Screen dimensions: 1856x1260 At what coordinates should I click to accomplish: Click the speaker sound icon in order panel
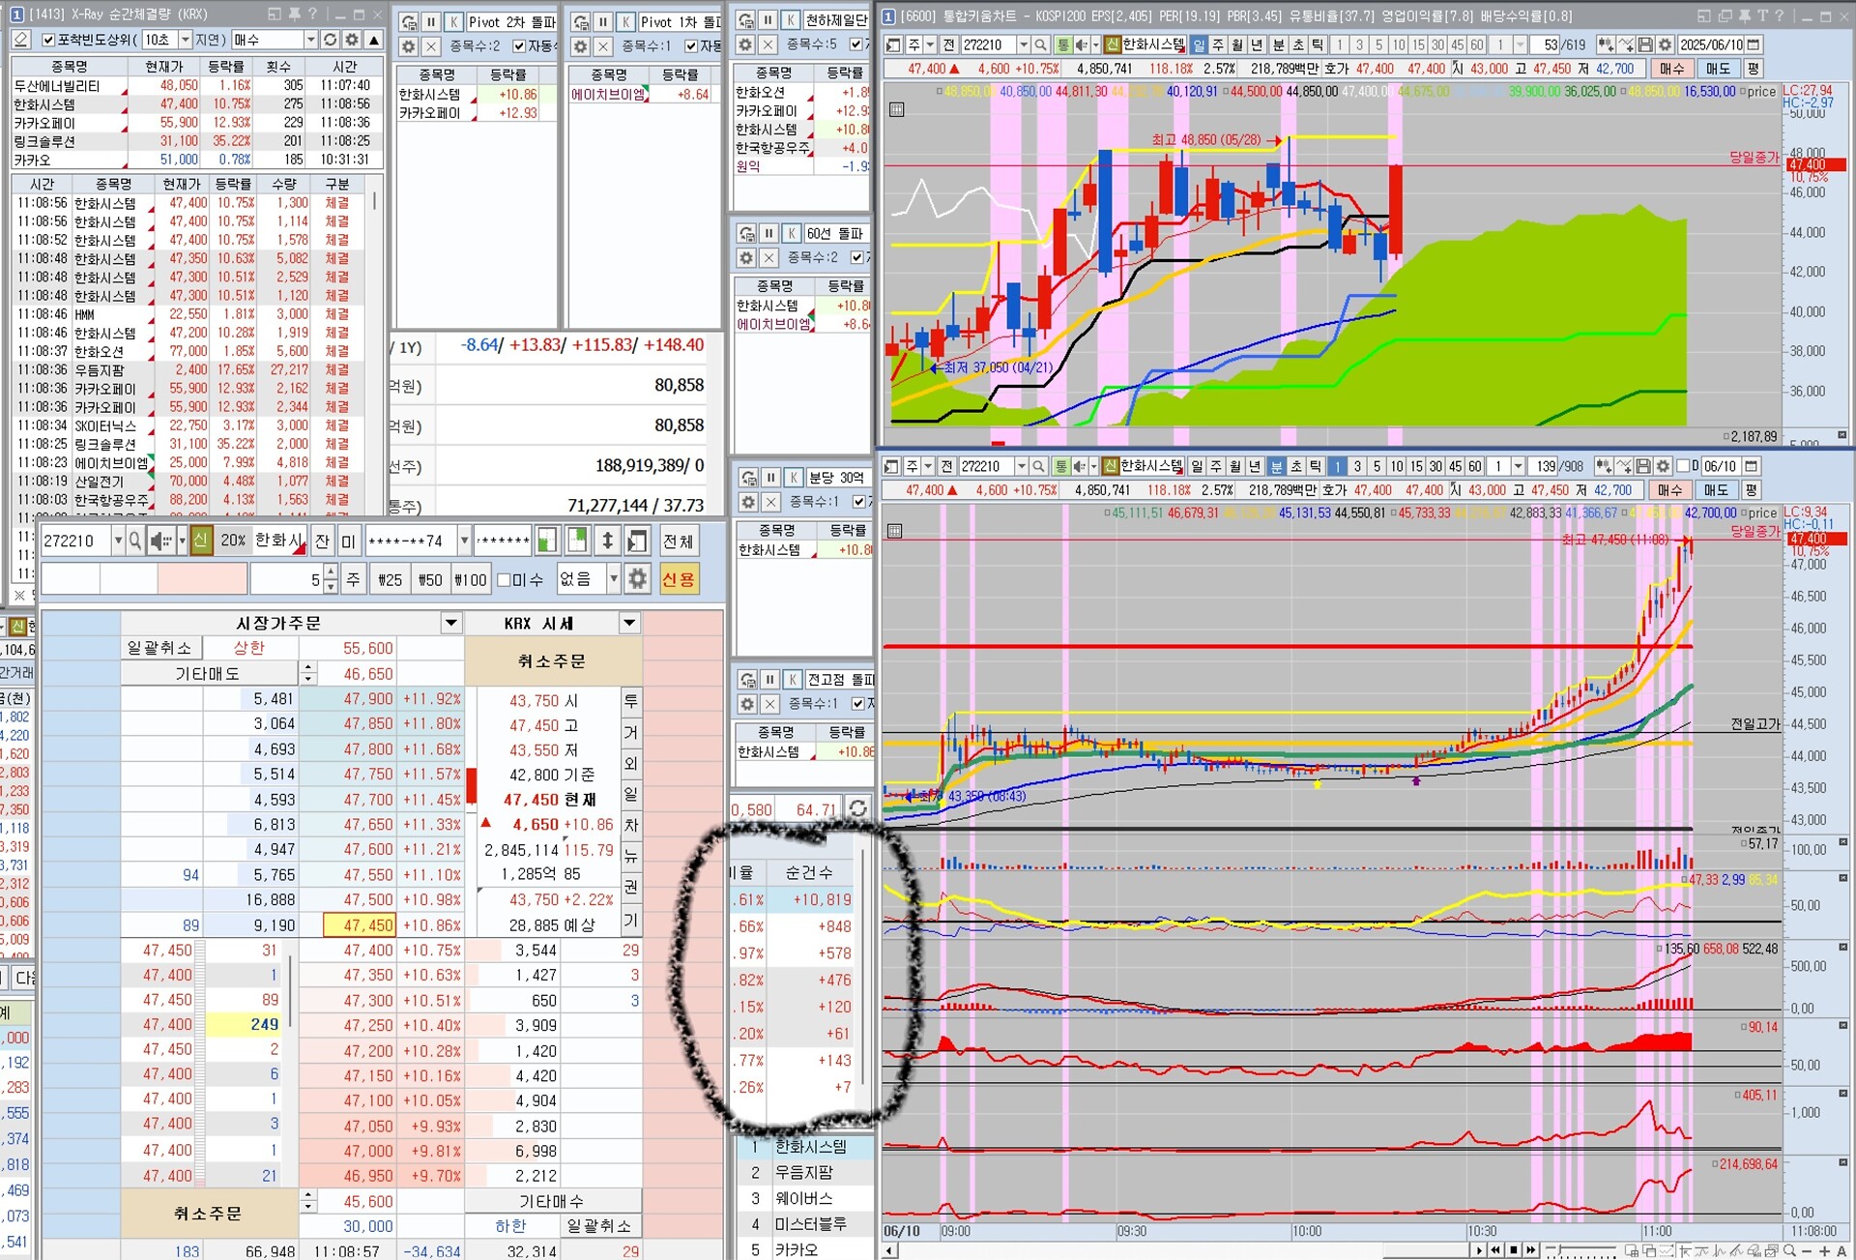[x=159, y=541]
